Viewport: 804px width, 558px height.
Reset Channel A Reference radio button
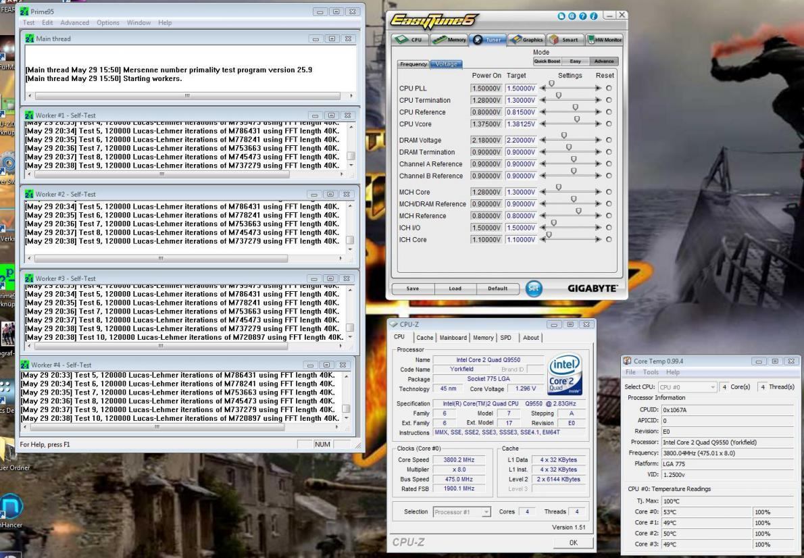click(x=609, y=164)
